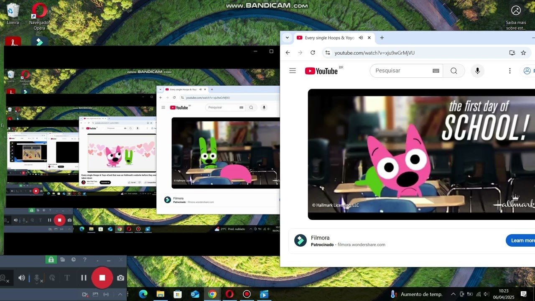Open Windows notification center icon
Image resolution: width=535 pixels, height=301 pixels.
[524, 294]
